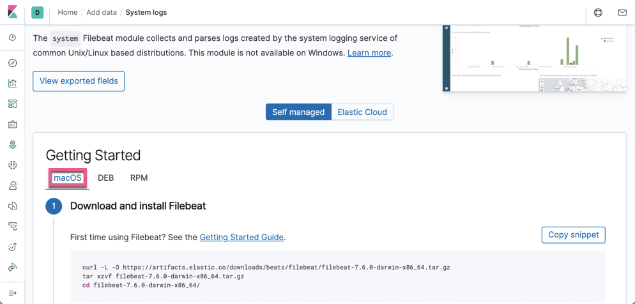The width and height of the screenshot is (635, 304).
Task: Expand the side navigation menu icon
Action: (x=13, y=293)
